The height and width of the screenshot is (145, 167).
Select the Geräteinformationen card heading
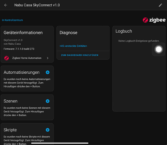click(x=23, y=33)
